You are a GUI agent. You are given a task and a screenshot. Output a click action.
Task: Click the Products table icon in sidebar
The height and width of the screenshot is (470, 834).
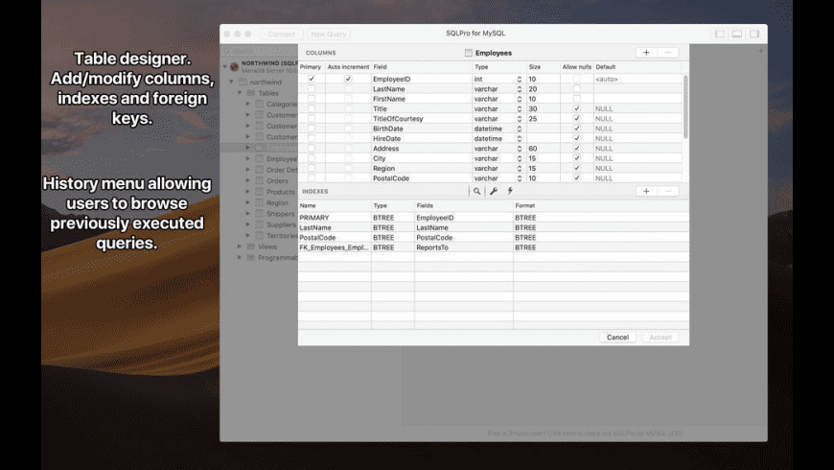(259, 192)
